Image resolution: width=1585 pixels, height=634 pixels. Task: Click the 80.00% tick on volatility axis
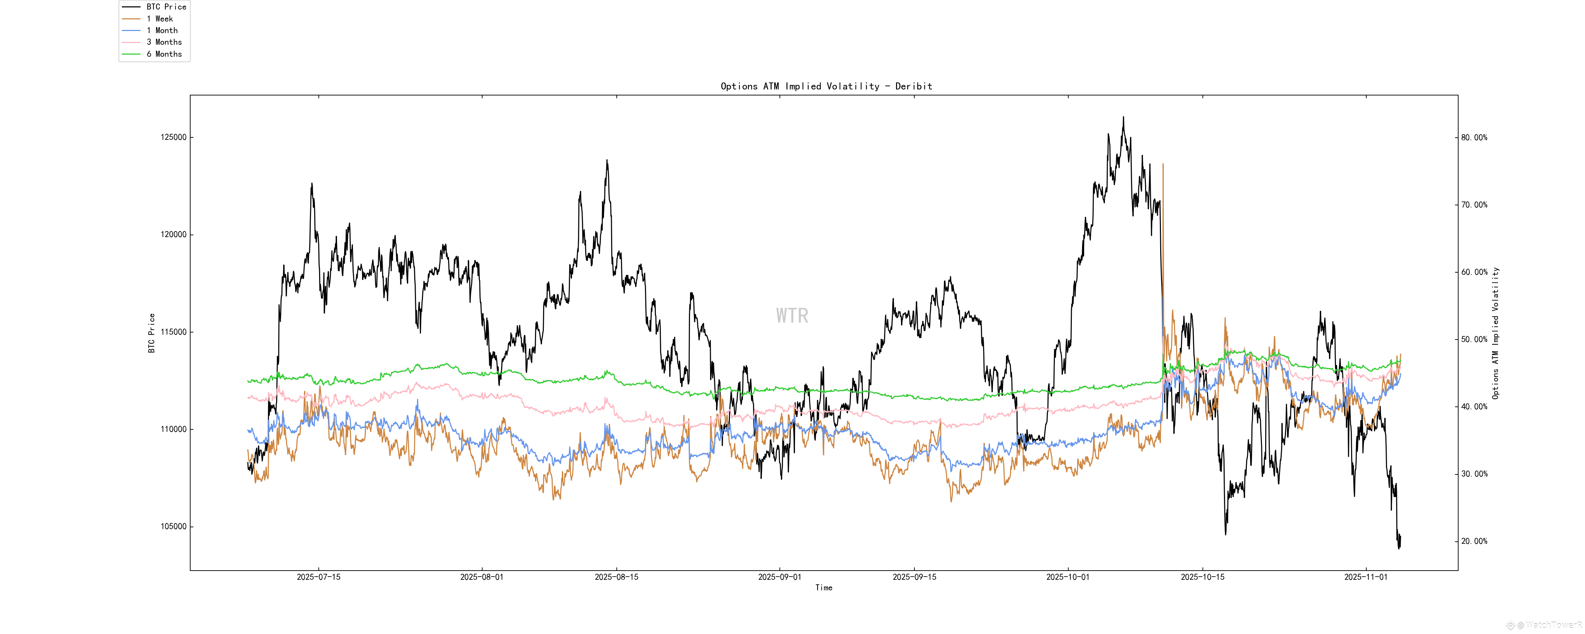pyautogui.click(x=1474, y=138)
